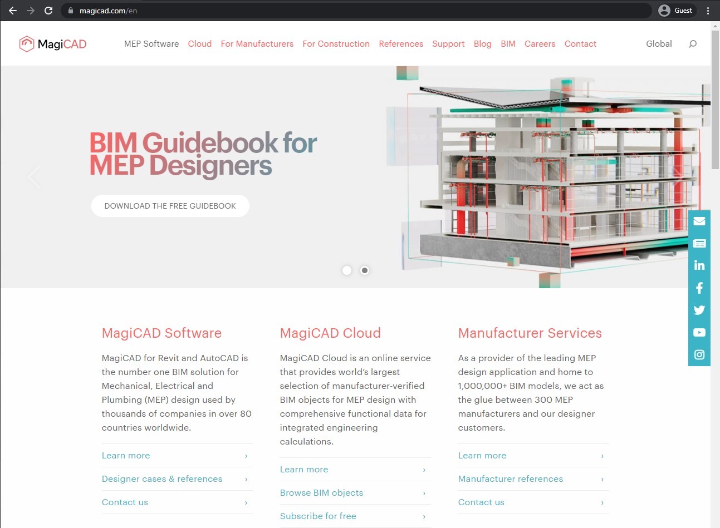Open the For Manufacturers menu
This screenshot has width=720, height=528.
click(257, 44)
